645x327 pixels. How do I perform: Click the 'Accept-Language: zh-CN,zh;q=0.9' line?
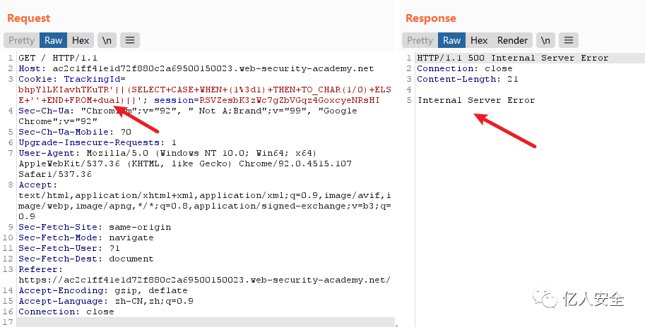tap(106, 301)
